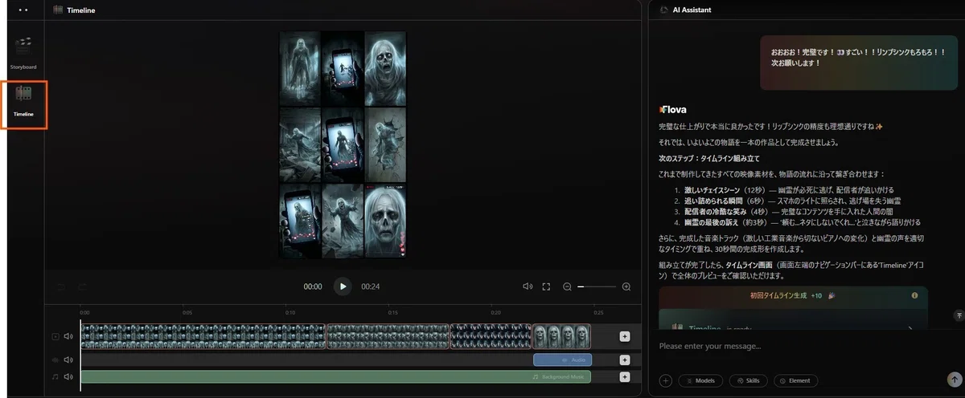Image resolution: width=965 pixels, height=398 pixels.
Task: Click the user message bubble
Action: tap(859, 62)
